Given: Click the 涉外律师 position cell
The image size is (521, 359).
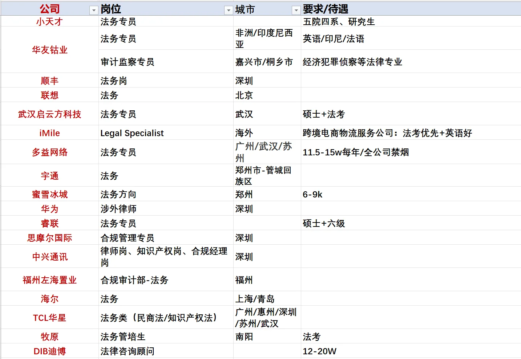Looking at the screenshot, I should pyautogui.click(x=166, y=209).
